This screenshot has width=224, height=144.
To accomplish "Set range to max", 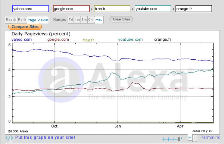I will (x=99, y=20).
